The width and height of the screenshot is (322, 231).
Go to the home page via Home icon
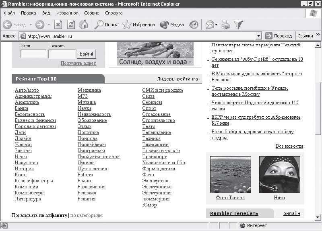[x=83, y=25]
